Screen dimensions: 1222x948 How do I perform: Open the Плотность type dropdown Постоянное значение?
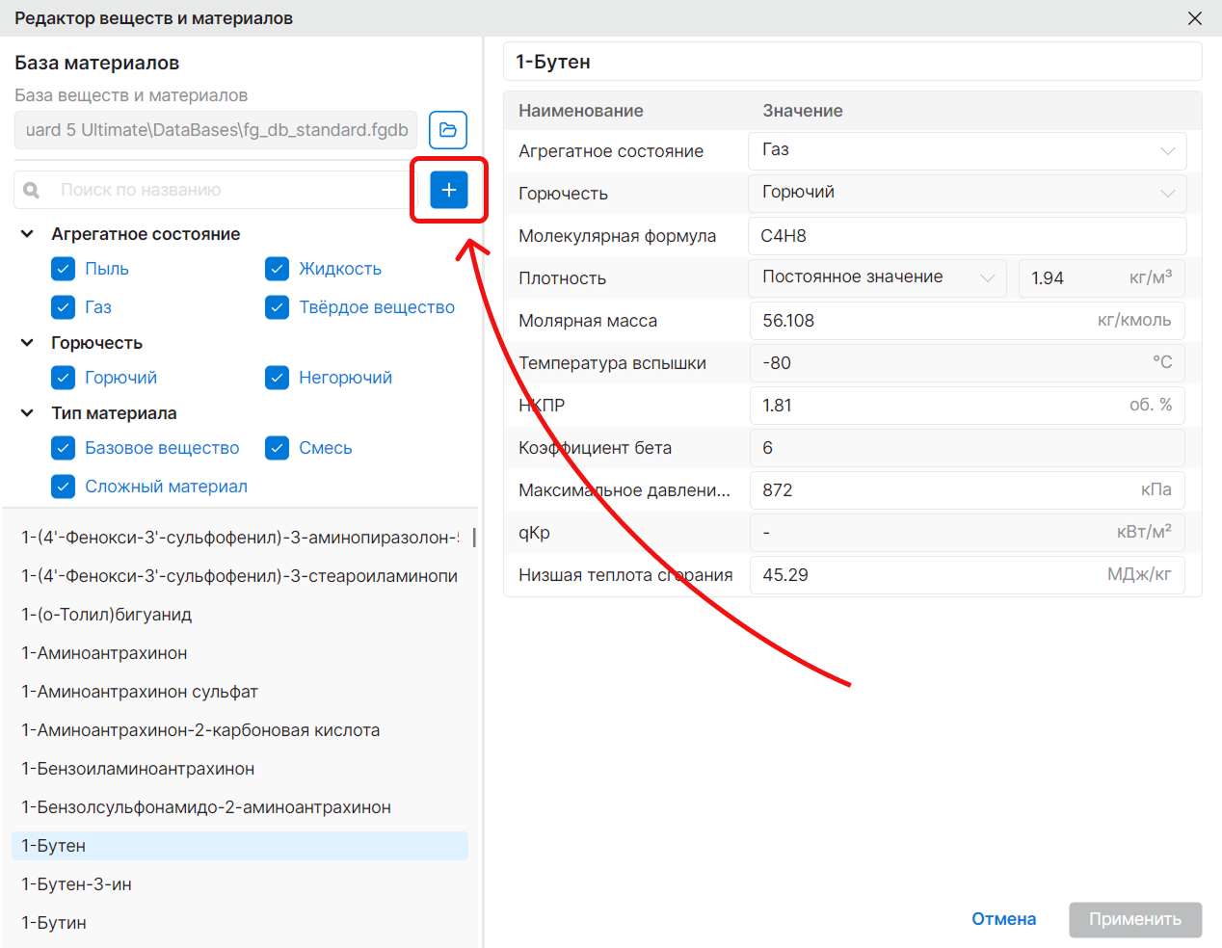coord(877,278)
